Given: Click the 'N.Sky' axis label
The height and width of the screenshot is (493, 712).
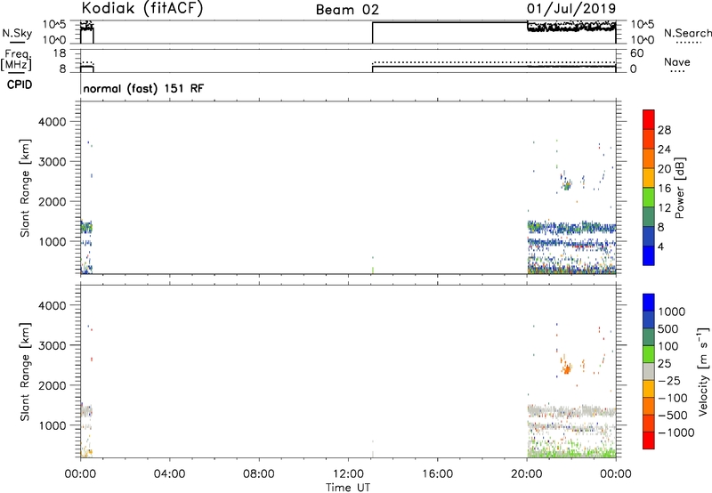Looking at the screenshot, I should (x=17, y=33).
